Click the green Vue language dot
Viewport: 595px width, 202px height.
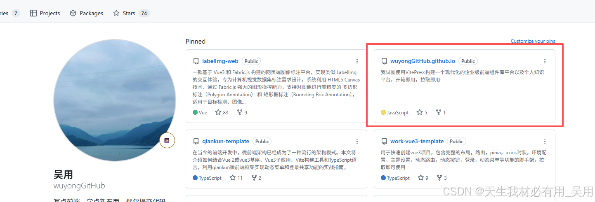(x=195, y=112)
